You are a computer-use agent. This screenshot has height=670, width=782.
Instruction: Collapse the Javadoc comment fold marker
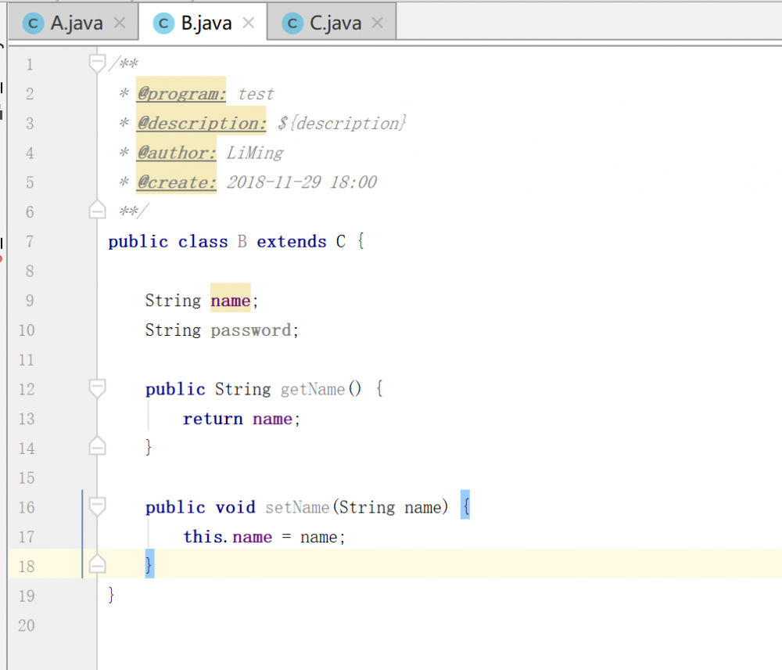click(x=97, y=59)
